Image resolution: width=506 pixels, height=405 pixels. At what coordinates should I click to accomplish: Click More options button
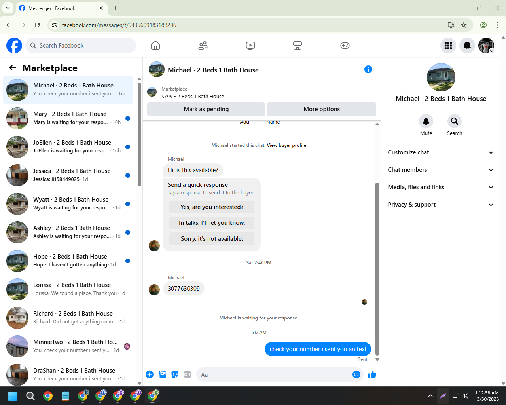point(322,109)
